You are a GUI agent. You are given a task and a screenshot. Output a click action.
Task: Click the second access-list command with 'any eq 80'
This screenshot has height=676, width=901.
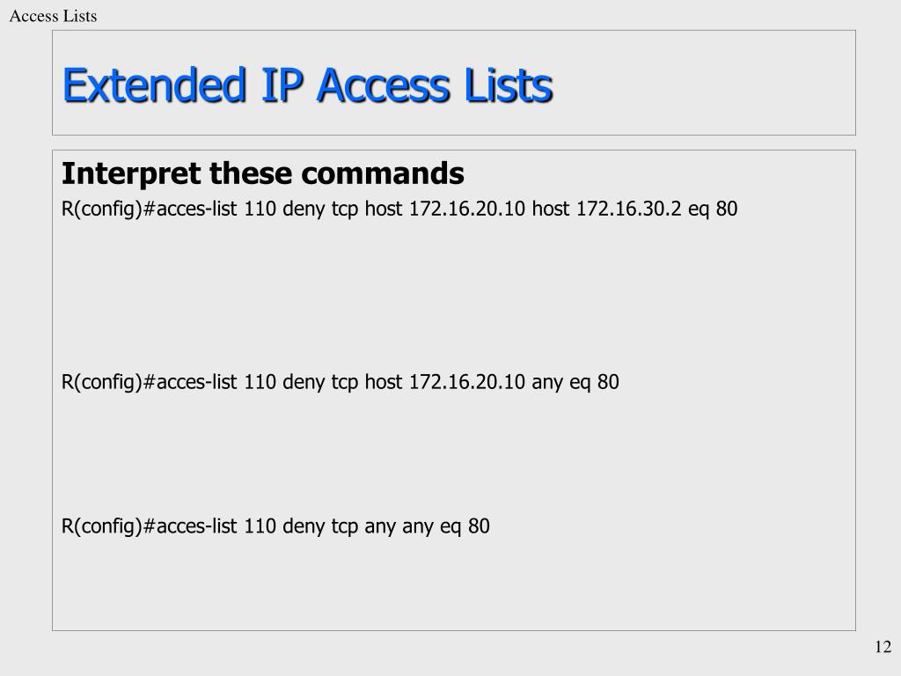click(341, 382)
